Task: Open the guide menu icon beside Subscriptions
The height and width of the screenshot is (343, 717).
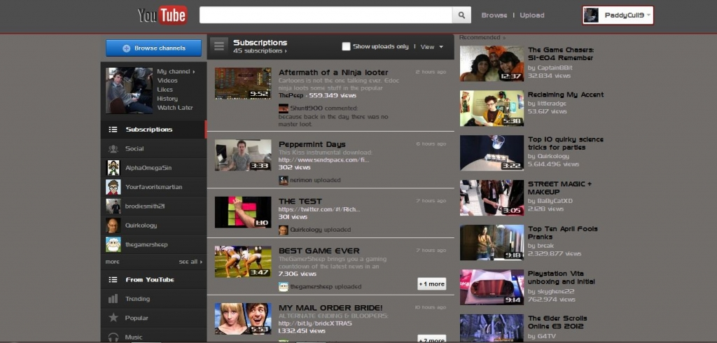Action: (x=219, y=46)
